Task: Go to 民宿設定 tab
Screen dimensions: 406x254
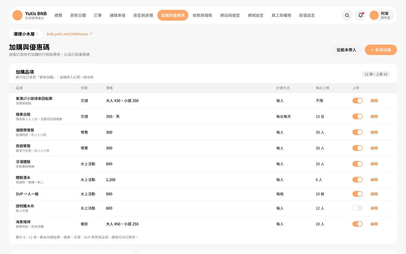Action: 307,15
